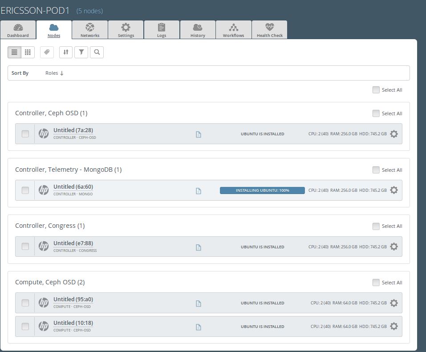Check Select All for Compute, Ceph OSD group
Screen dimensions: 426x352
pyautogui.click(x=376, y=283)
